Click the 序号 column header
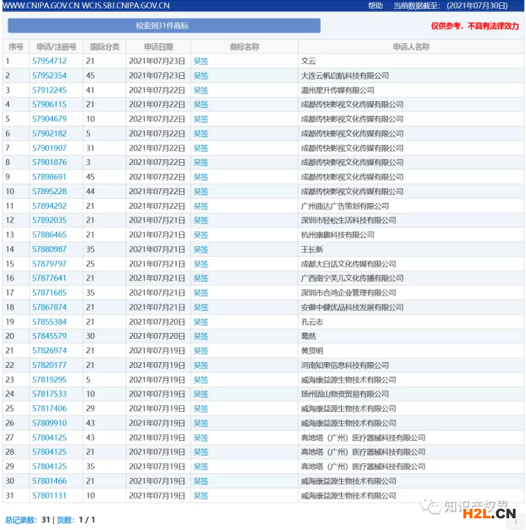 [15, 47]
